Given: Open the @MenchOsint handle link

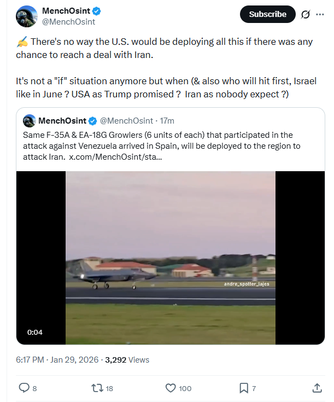Looking at the screenshot, I should coord(68,22).
